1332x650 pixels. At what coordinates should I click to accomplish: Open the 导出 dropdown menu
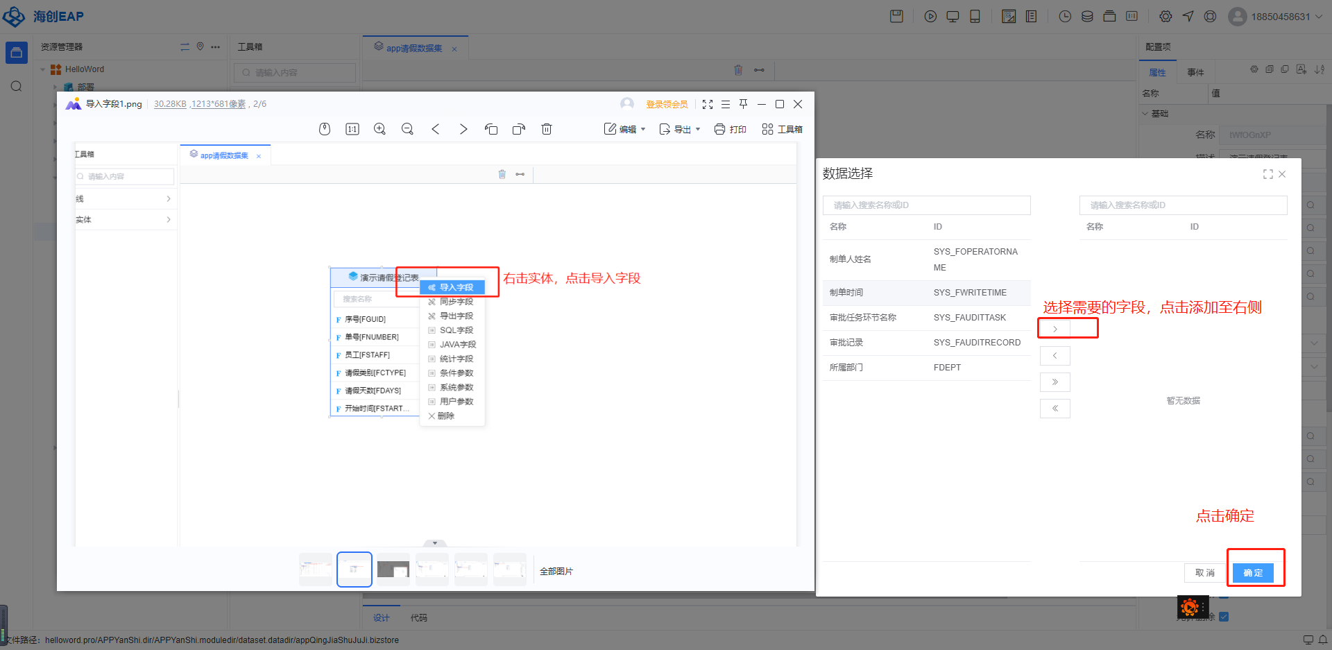(x=680, y=129)
